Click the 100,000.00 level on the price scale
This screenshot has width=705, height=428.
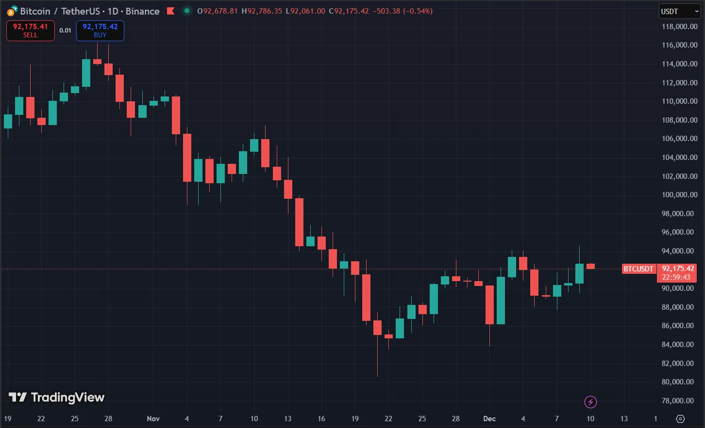pos(679,194)
